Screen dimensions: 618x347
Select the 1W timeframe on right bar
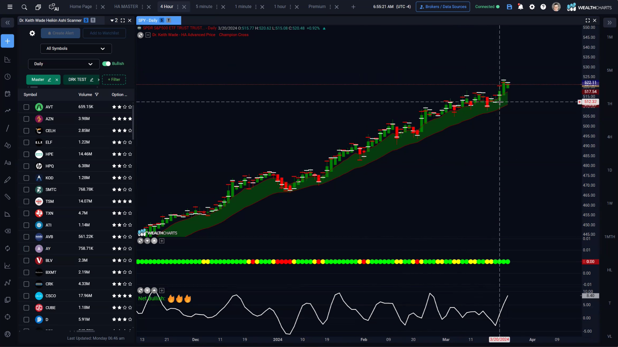[x=610, y=203]
